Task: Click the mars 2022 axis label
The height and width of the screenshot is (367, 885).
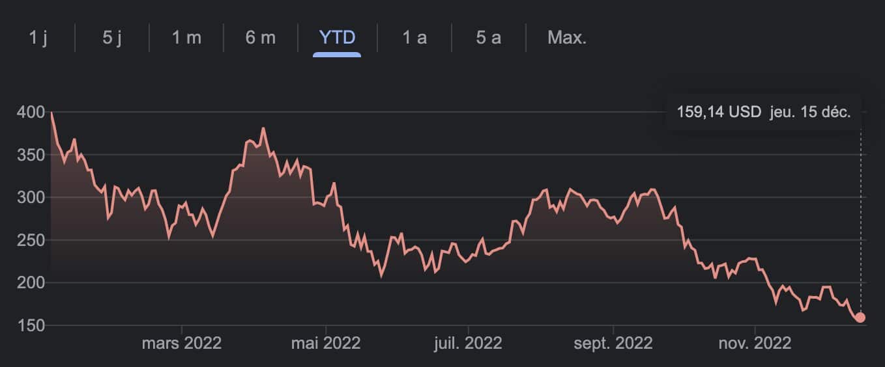Action: [x=182, y=343]
